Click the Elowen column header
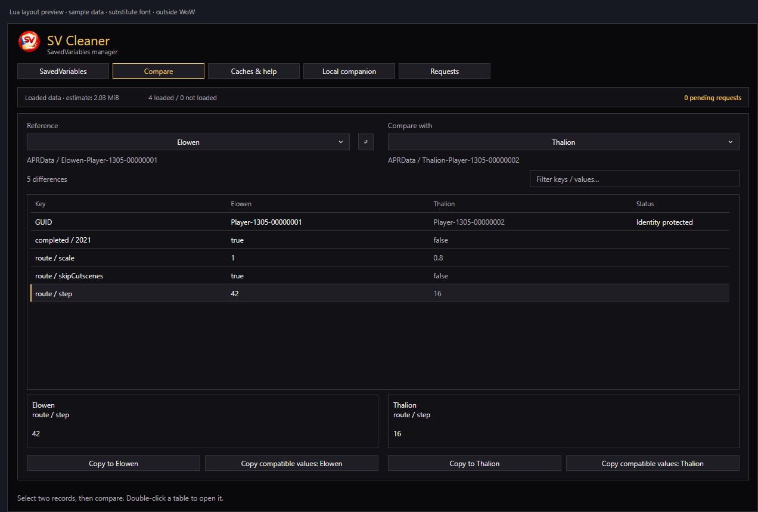758x512 pixels. click(241, 204)
